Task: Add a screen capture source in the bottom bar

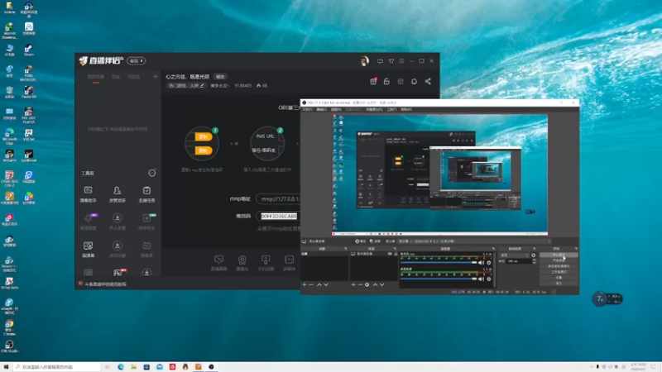Action: 218,263
